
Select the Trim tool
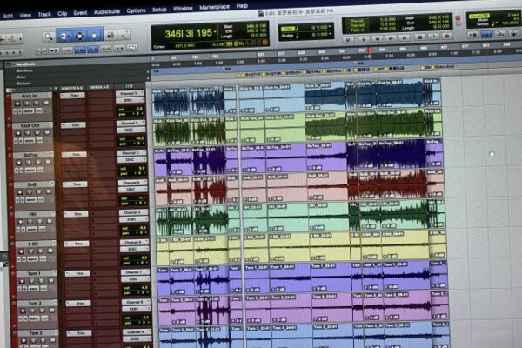[x=64, y=36]
